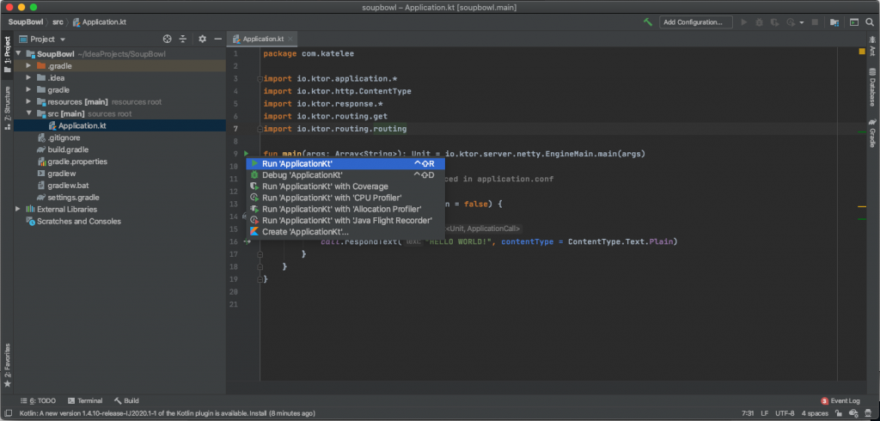Click the disabled Run play icon in toolbar
This screenshot has height=421, width=880.
point(744,21)
